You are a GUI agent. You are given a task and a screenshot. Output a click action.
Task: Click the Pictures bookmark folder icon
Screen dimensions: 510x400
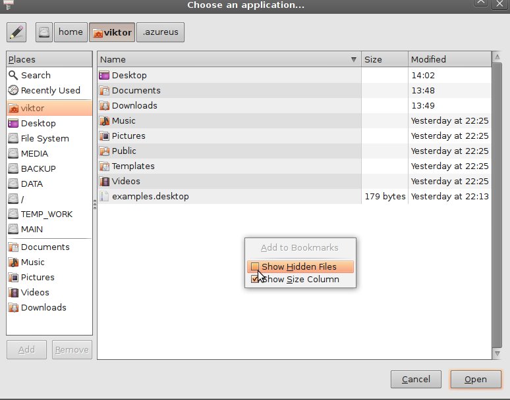[13, 277]
